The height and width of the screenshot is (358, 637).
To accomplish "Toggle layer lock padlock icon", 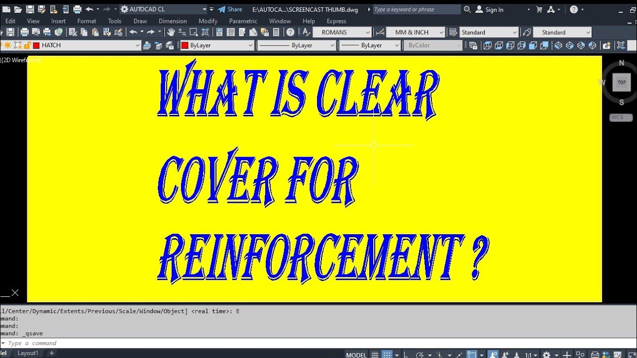I will (x=26, y=45).
